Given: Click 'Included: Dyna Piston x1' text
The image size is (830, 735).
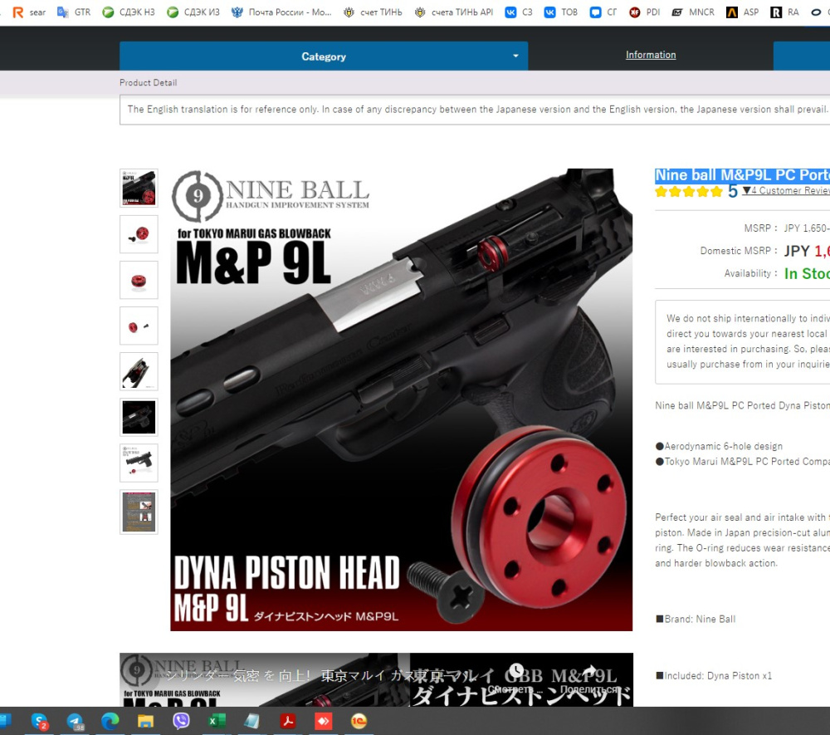Looking at the screenshot, I should click(718, 676).
